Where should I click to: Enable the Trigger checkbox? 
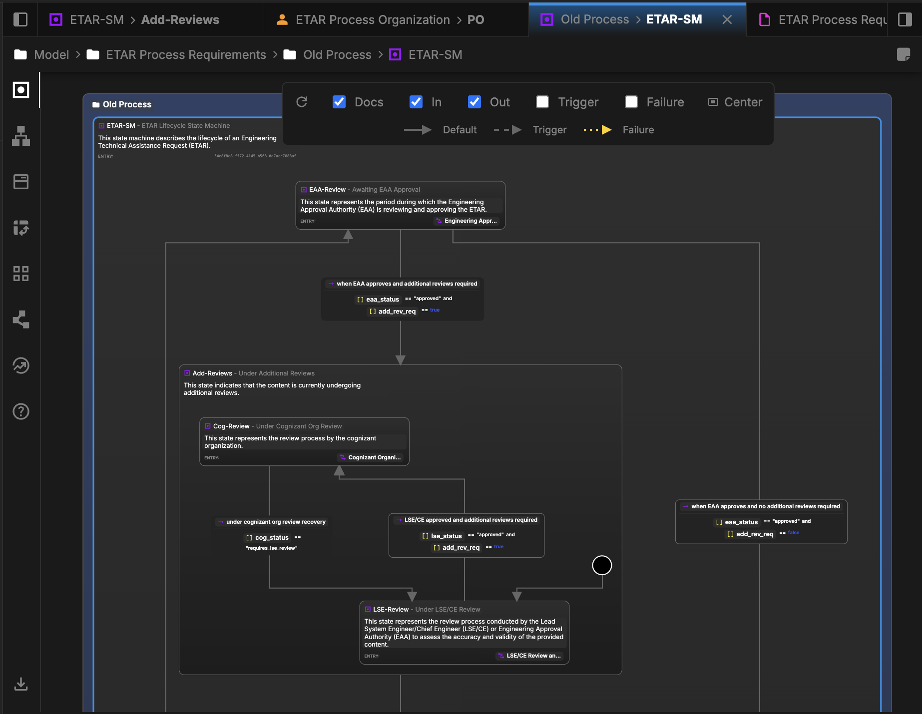(542, 102)
